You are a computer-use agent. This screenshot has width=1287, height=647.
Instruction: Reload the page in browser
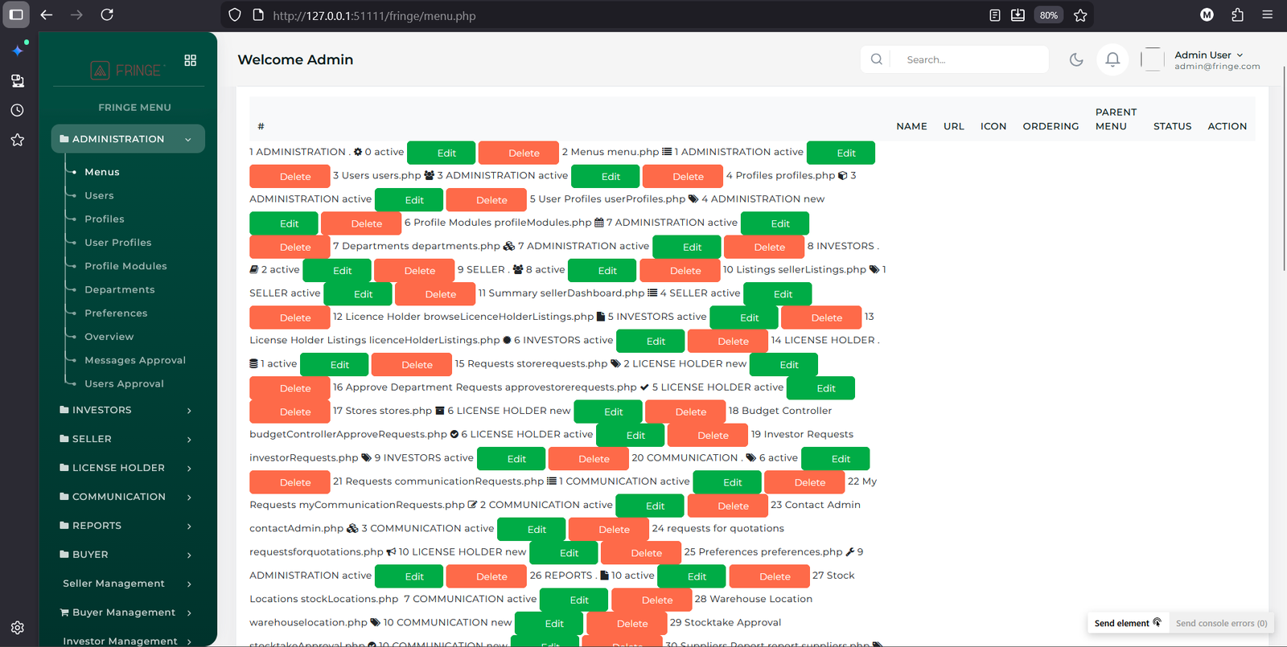click(107, 15)
